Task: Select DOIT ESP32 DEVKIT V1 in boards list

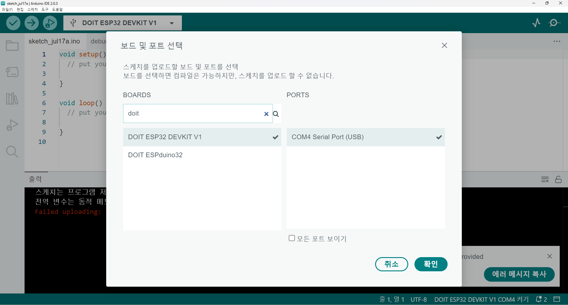Action: coord(202,137)
